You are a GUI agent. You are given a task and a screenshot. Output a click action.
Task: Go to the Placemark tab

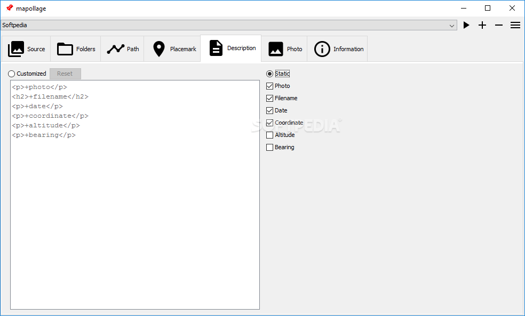pos(172,49)
